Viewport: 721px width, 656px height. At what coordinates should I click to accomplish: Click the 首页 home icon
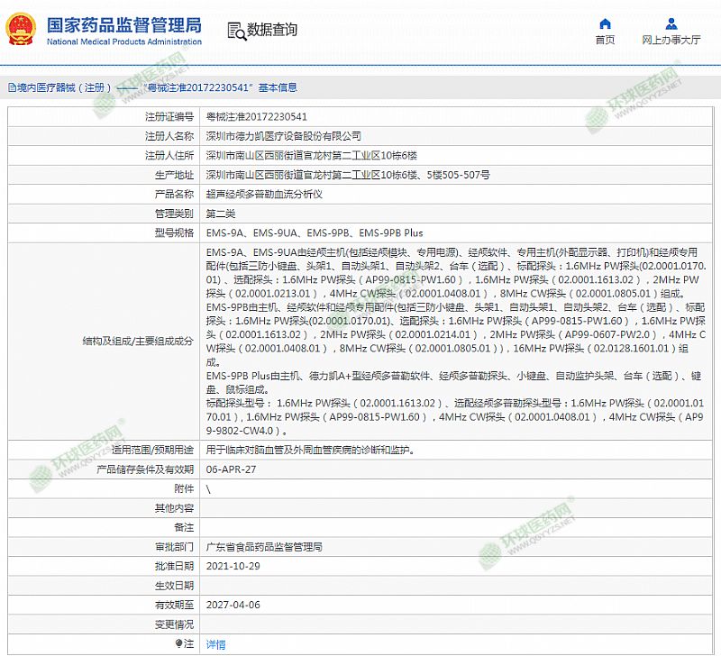pos(605,23)
